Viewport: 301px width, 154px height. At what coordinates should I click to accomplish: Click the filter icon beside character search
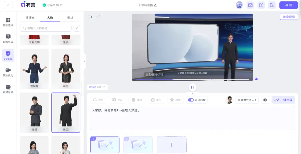77,28
